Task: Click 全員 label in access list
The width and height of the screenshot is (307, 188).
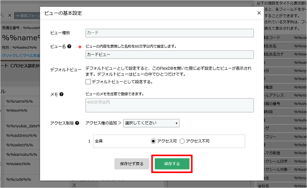Action: pos(99,141)
